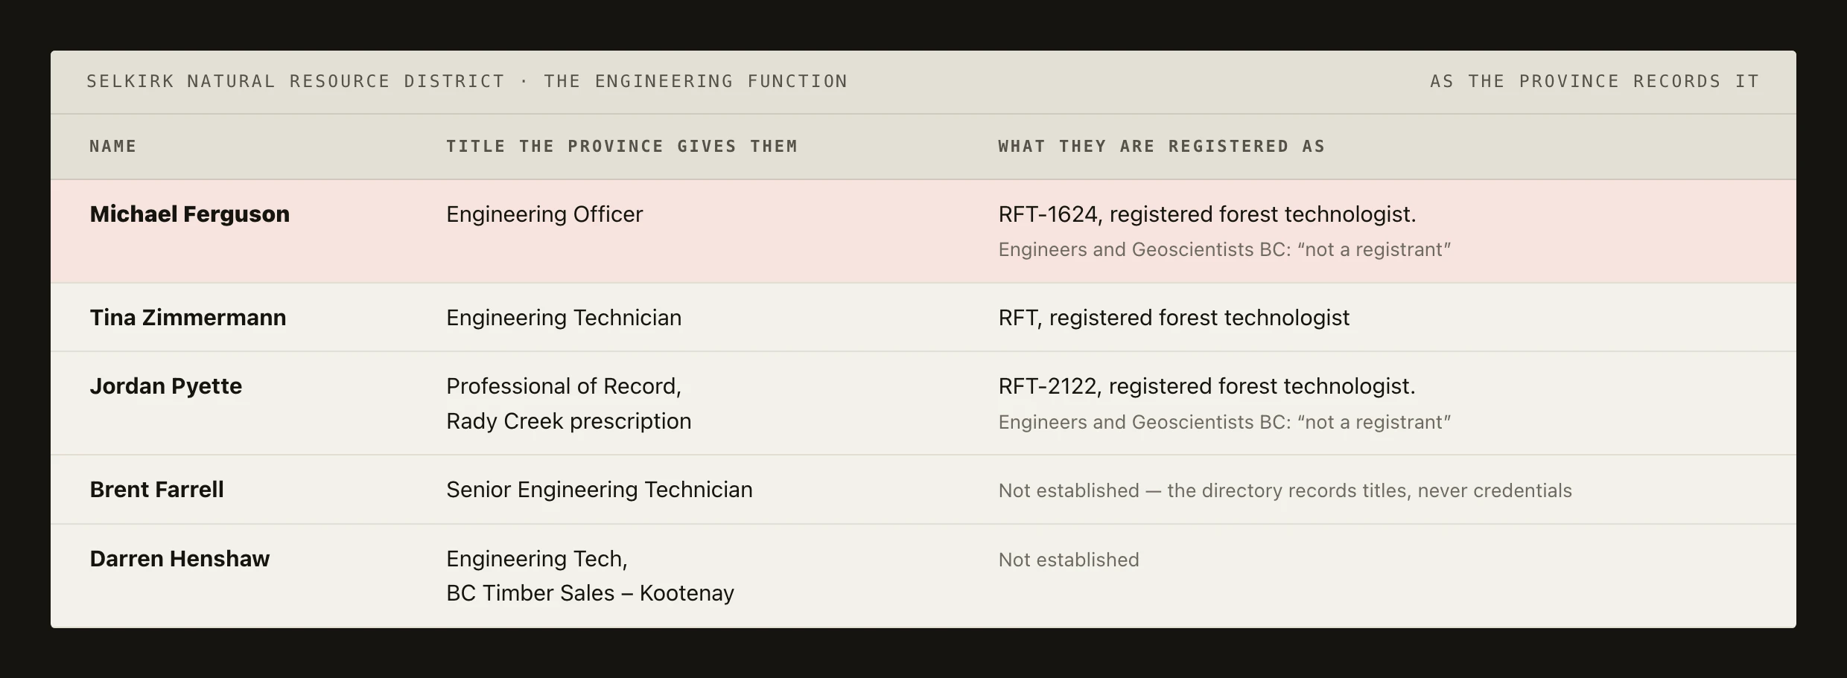This screenshot has height=678, width=1847.
Task: Click the RFT-1624 registered forest technologist text
Action: pyautogui.click(x=1207, y=214)
